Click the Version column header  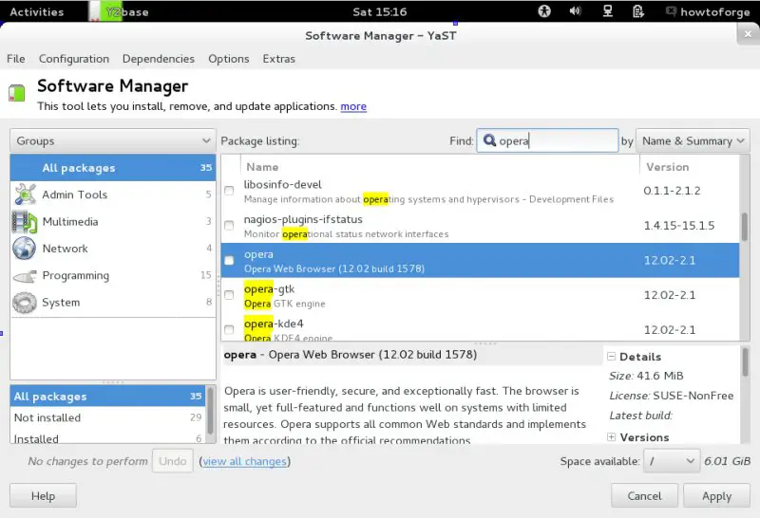coord(689,167)
